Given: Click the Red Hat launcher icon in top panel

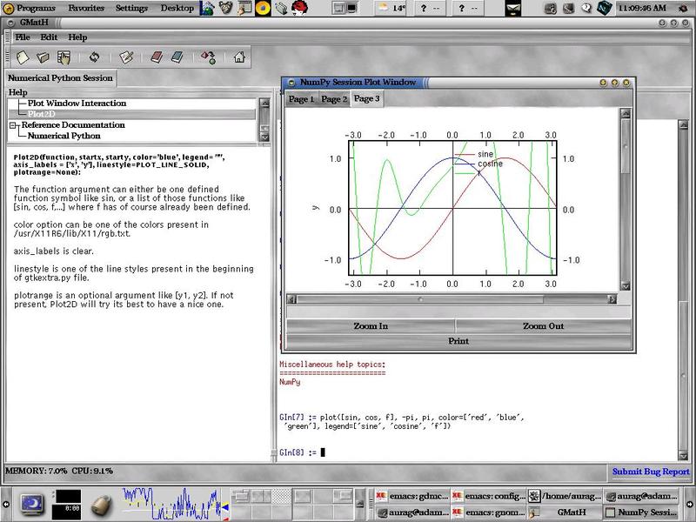Looking at the screenshot, I should pos(299,8).
